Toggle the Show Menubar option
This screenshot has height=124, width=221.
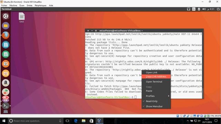156,106
